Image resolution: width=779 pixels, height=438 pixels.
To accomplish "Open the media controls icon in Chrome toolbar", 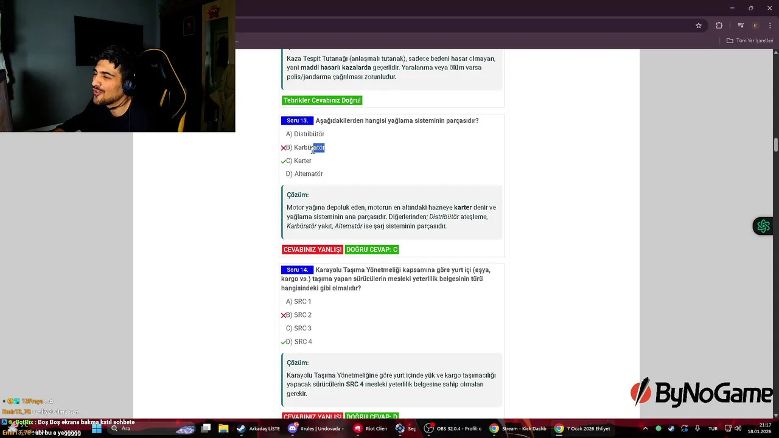I will pyautogui.click(x=741, y=26).
